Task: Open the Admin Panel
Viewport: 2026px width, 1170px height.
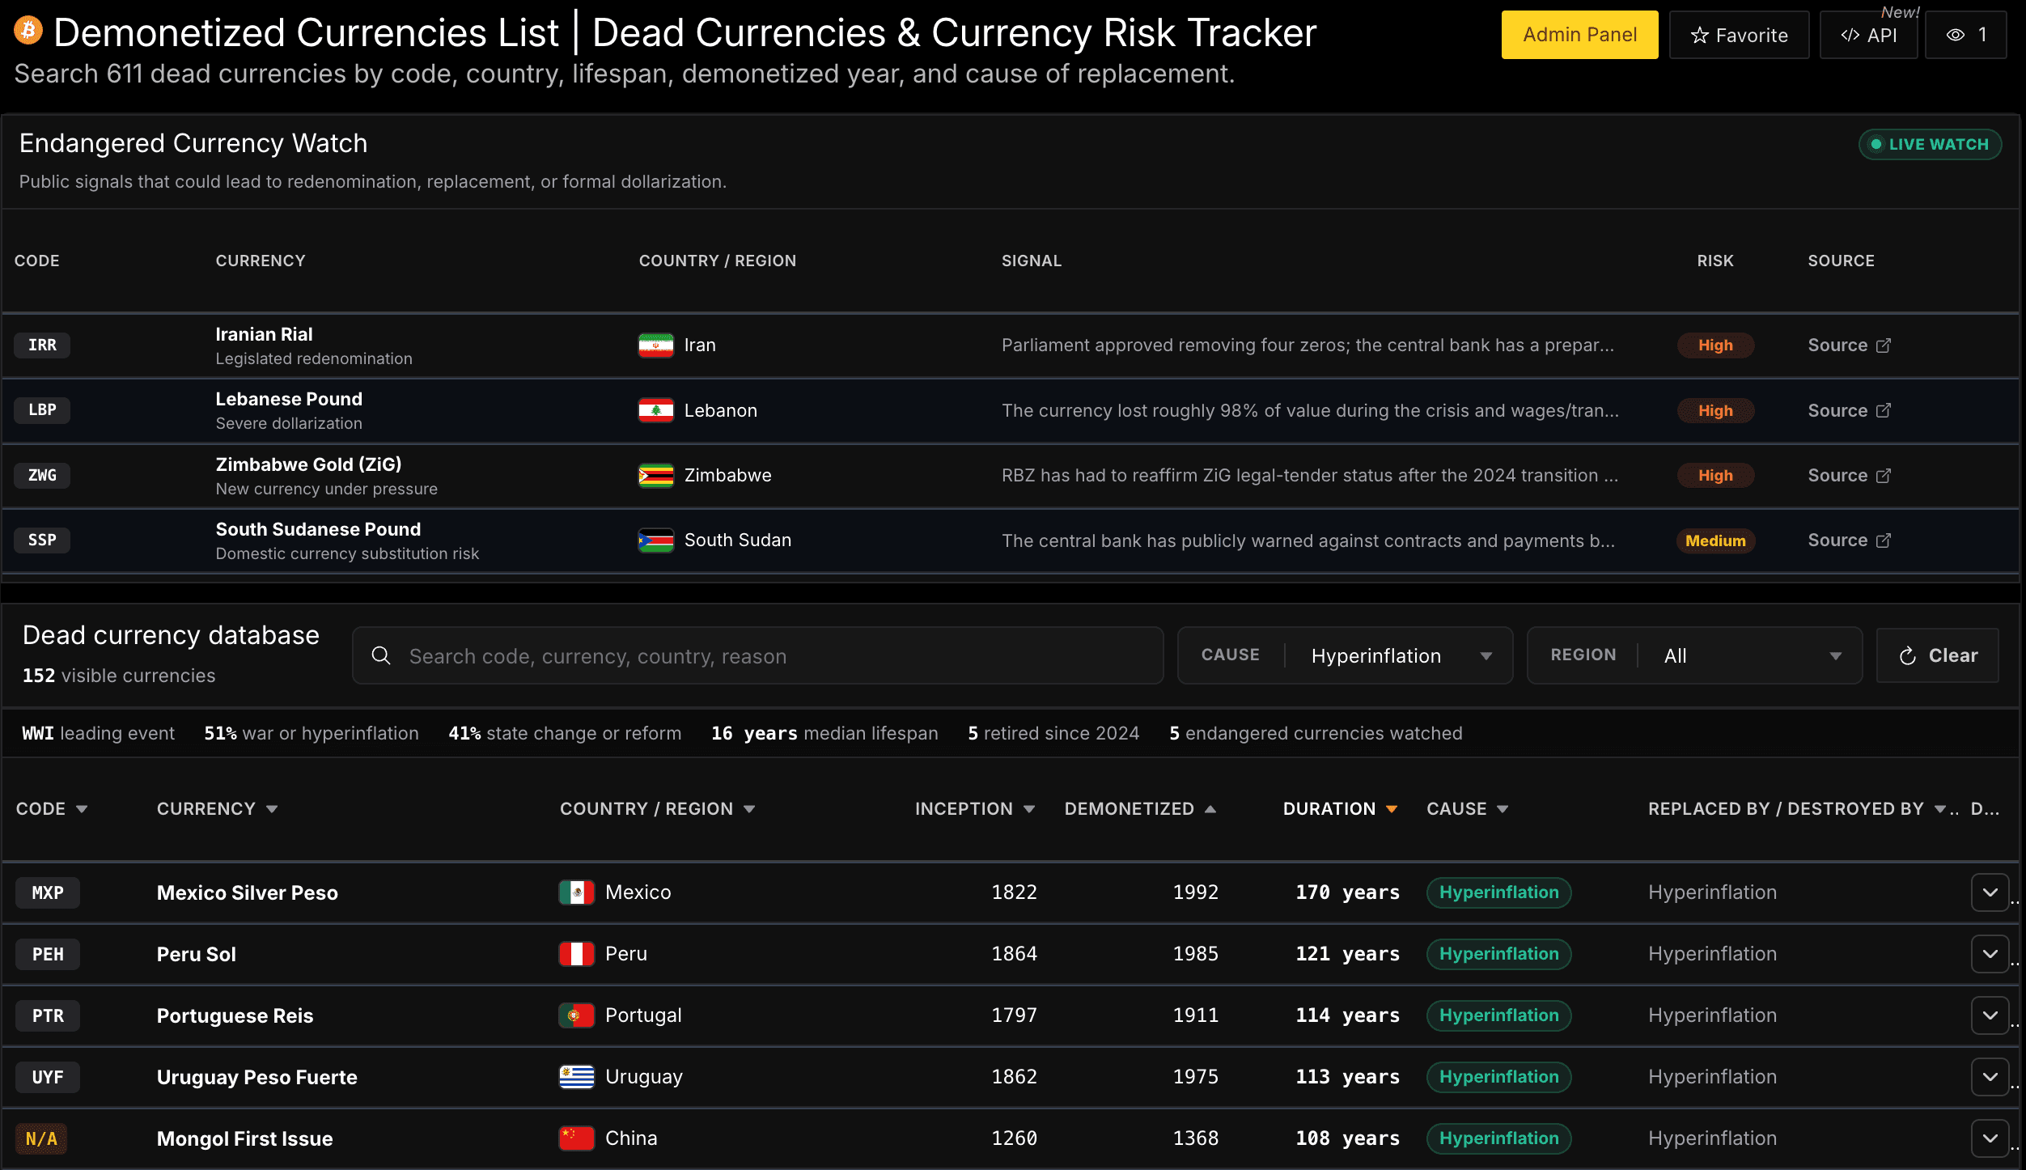Action: tap(1579, 35)
